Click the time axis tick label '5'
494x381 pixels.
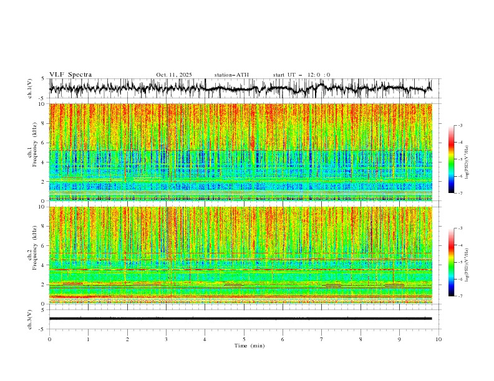(x=244, y=339)
